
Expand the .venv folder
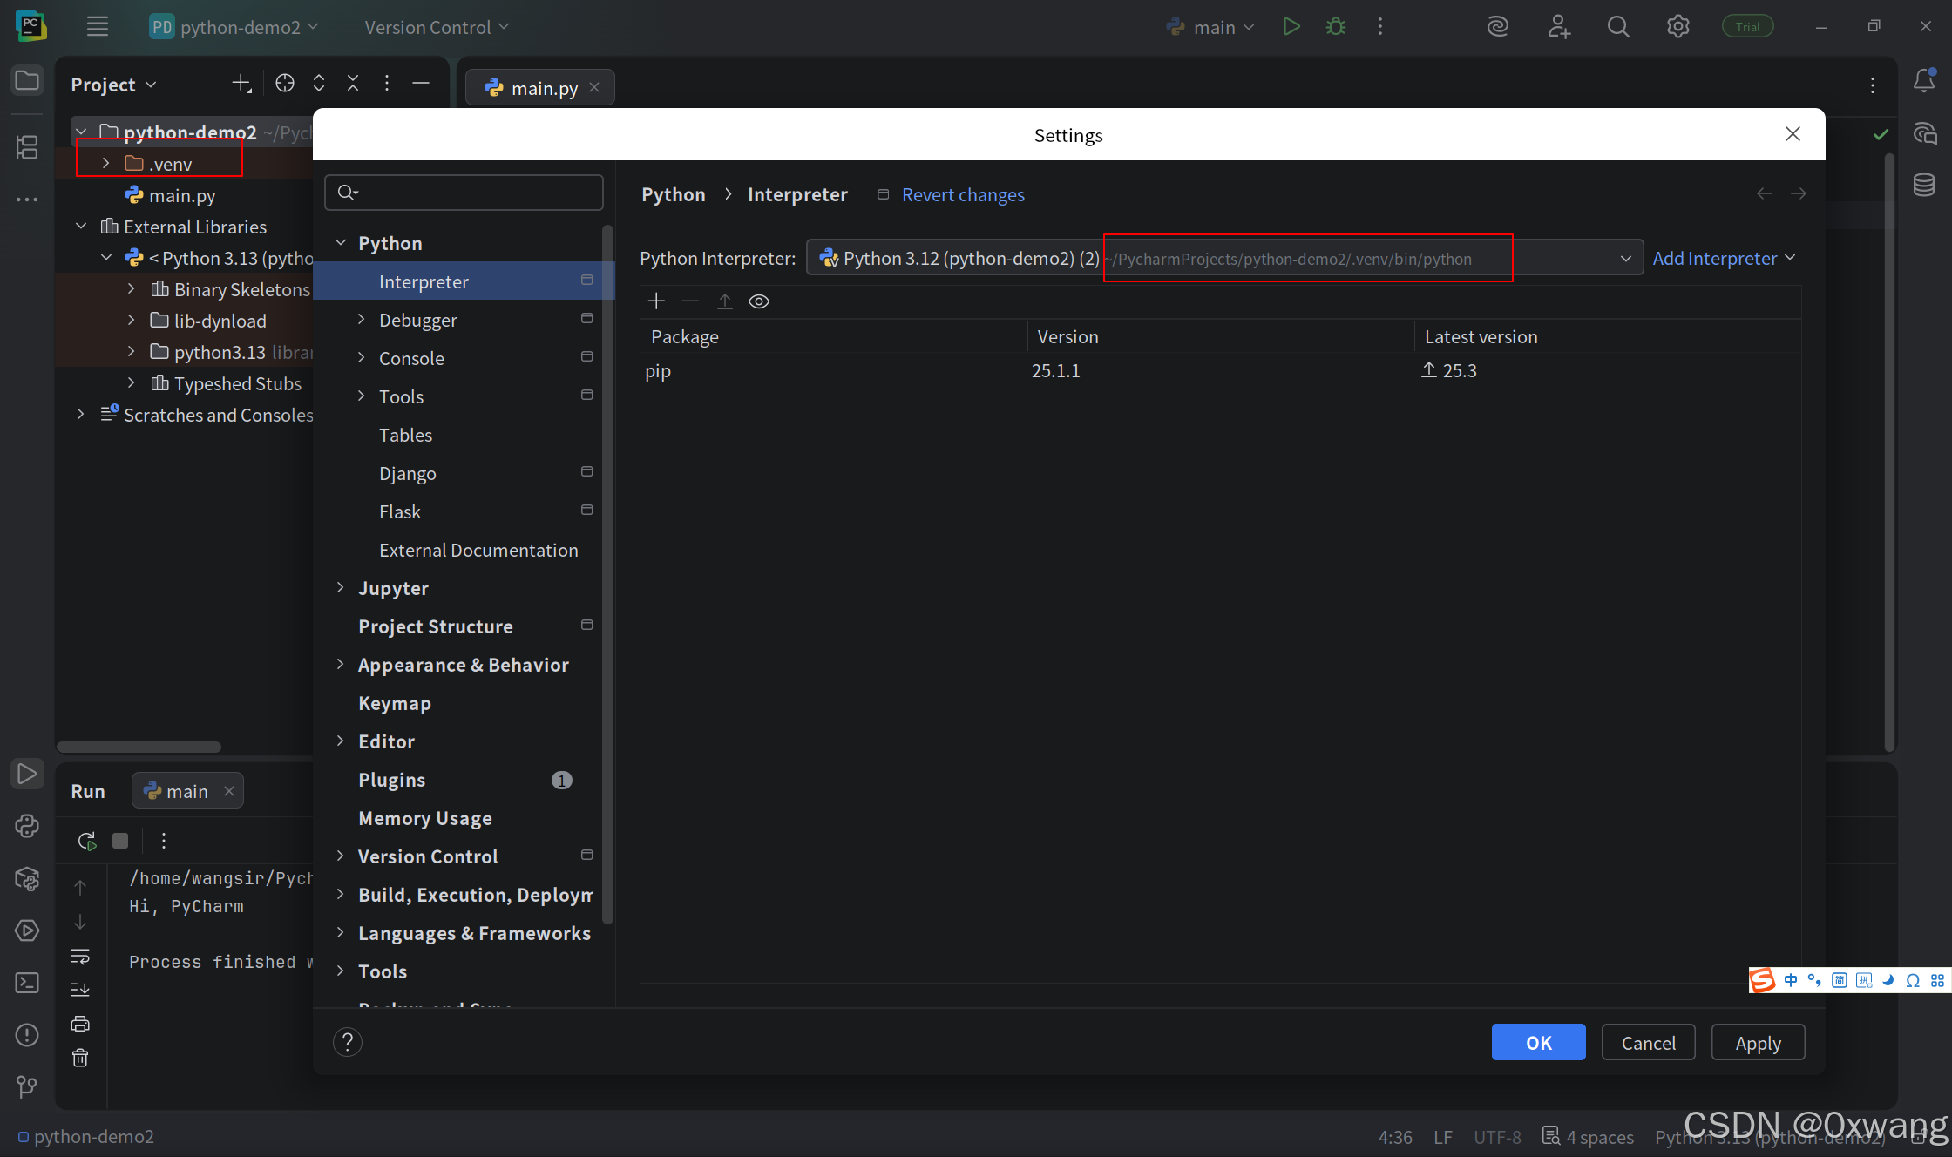coord(105,164)
